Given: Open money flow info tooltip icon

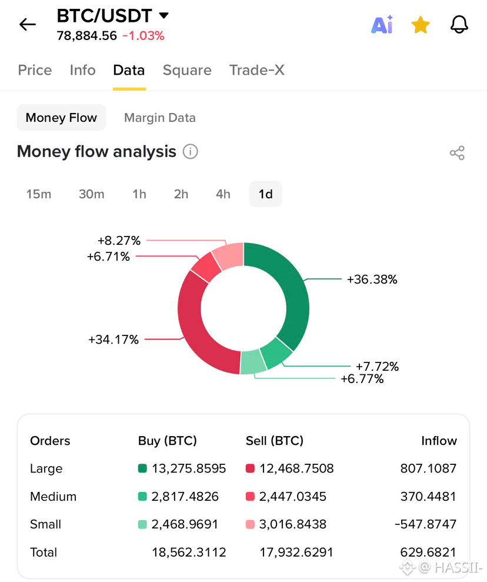Looking at the screenshot, I should tap(191, 152).
